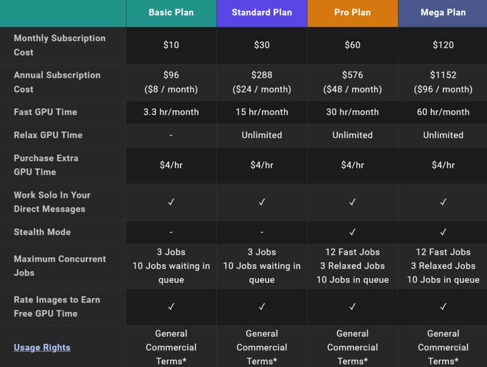Click the $1152 Mega annual cost cell
Viewport: 487px width, 367px height.
[443, 75]
